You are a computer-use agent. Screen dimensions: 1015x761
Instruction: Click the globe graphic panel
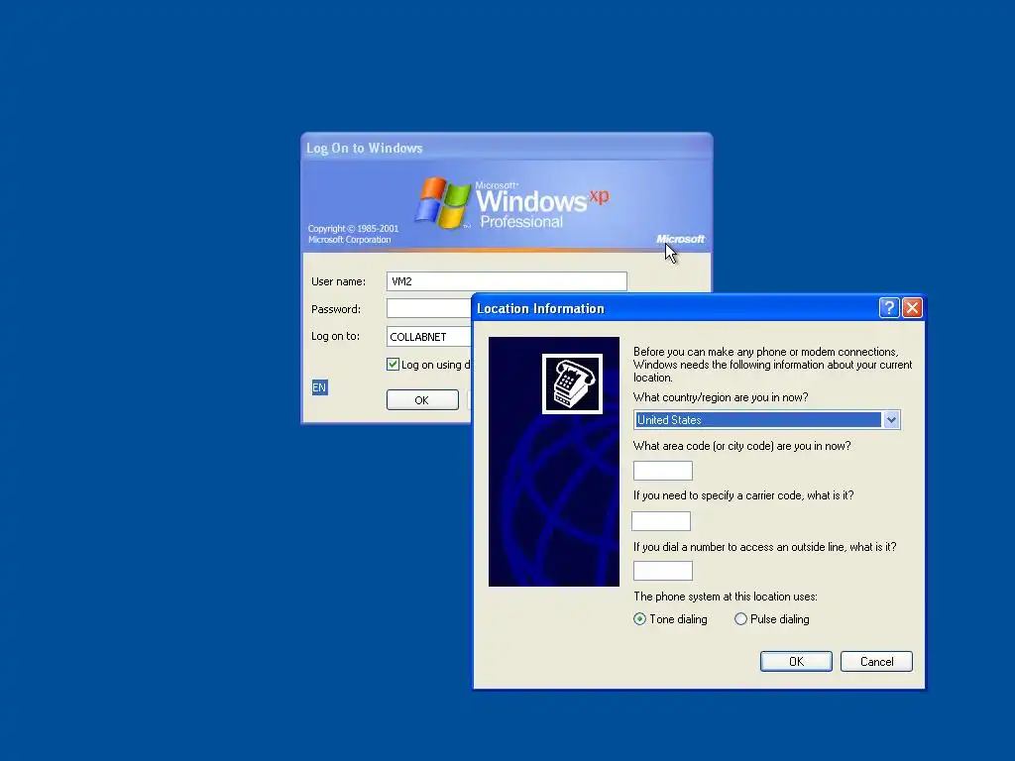click(554, 462)
